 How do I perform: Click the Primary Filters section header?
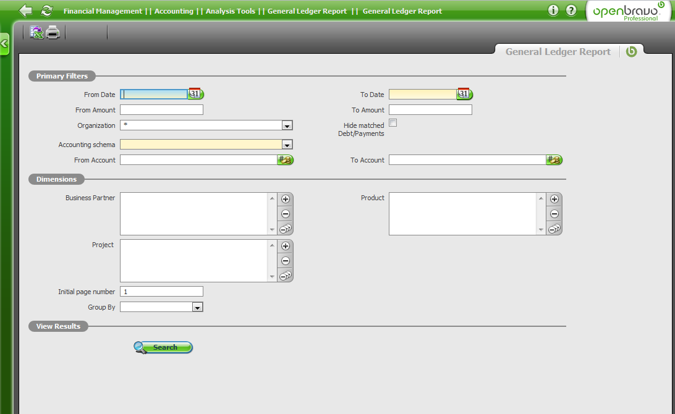click(62, 76)
